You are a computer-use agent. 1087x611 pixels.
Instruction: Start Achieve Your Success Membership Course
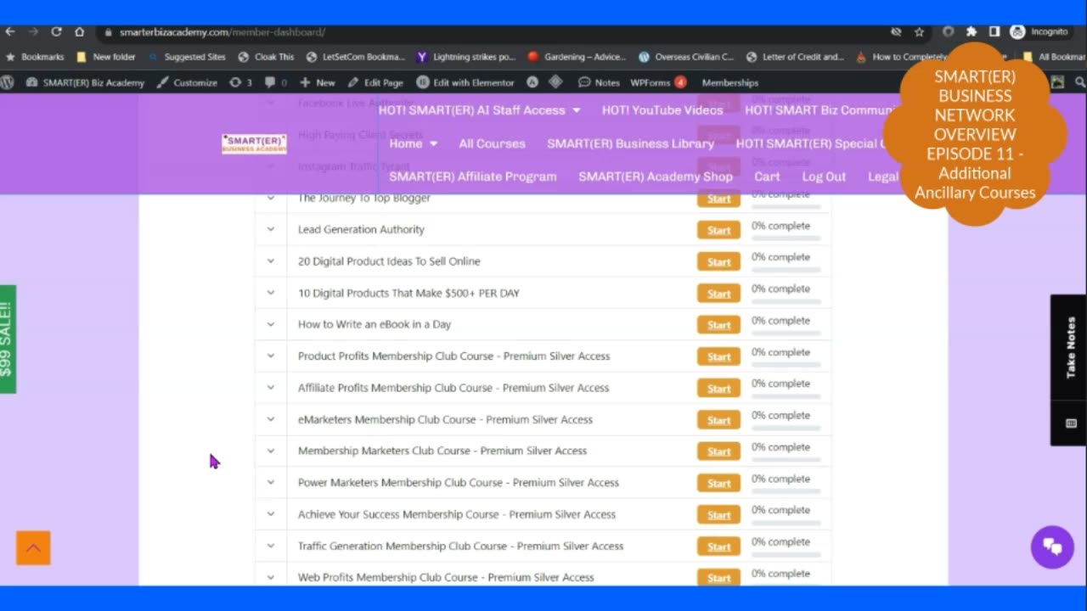coord(718,515)
